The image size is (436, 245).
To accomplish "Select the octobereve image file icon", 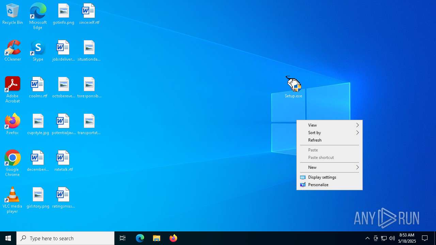I will (x=63, y=88).
